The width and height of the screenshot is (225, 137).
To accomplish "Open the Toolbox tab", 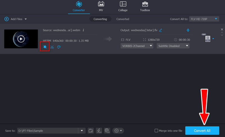I will pyautogui.click(x=145, y=7).
